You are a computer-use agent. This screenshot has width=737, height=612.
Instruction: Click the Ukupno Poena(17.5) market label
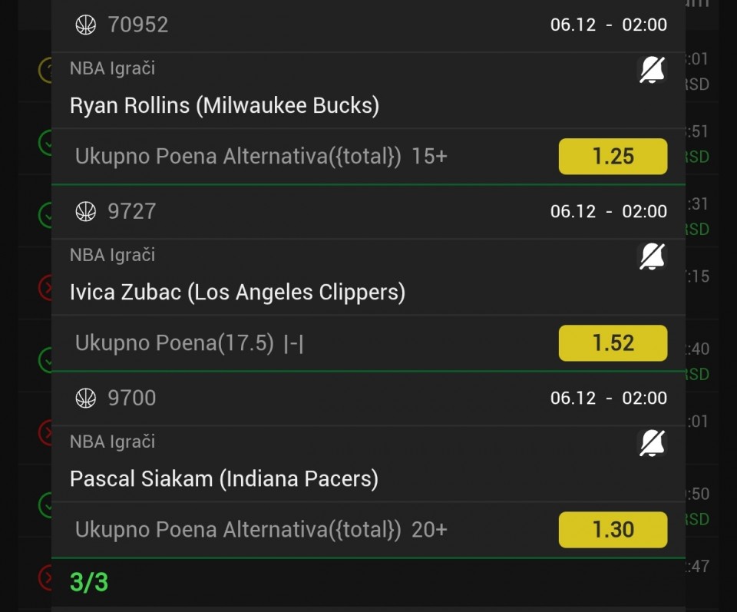pyautogui.click(x=174, y=343)
